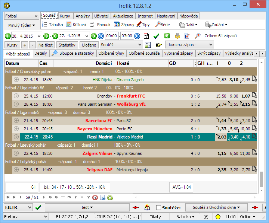Click the pointing hand icon

[158, 45]
